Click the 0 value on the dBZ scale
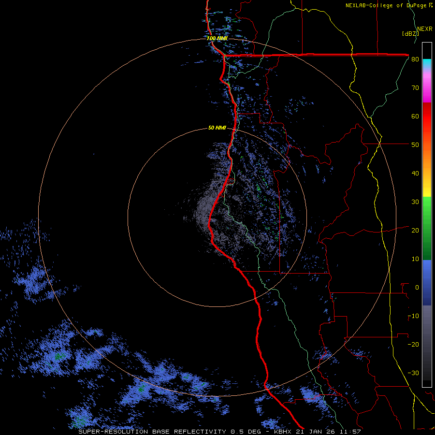This screenshot has width=435, height=435. (x=417, y=288)
